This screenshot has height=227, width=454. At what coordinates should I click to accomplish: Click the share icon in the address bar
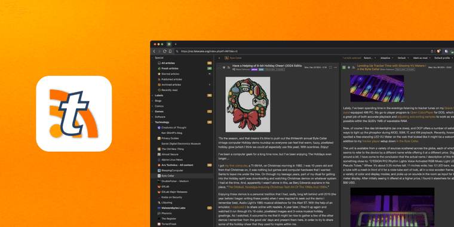432,51
